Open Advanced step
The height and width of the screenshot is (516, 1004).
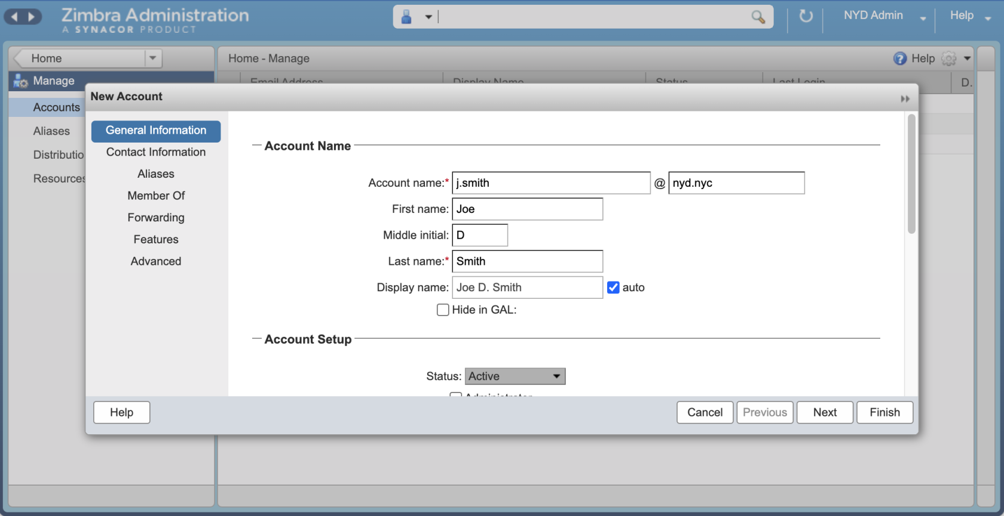(x=156, y=261)
